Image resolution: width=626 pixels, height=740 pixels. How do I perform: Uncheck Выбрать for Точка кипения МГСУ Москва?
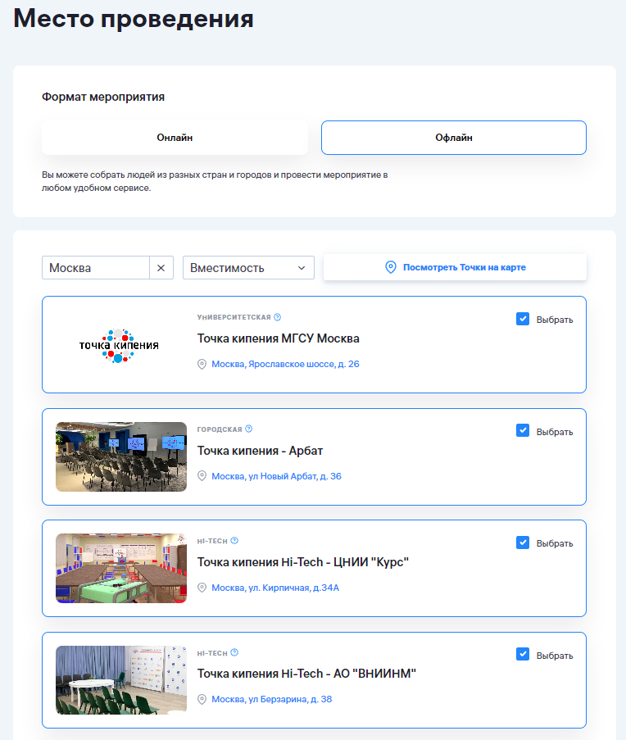click(523, 319)
